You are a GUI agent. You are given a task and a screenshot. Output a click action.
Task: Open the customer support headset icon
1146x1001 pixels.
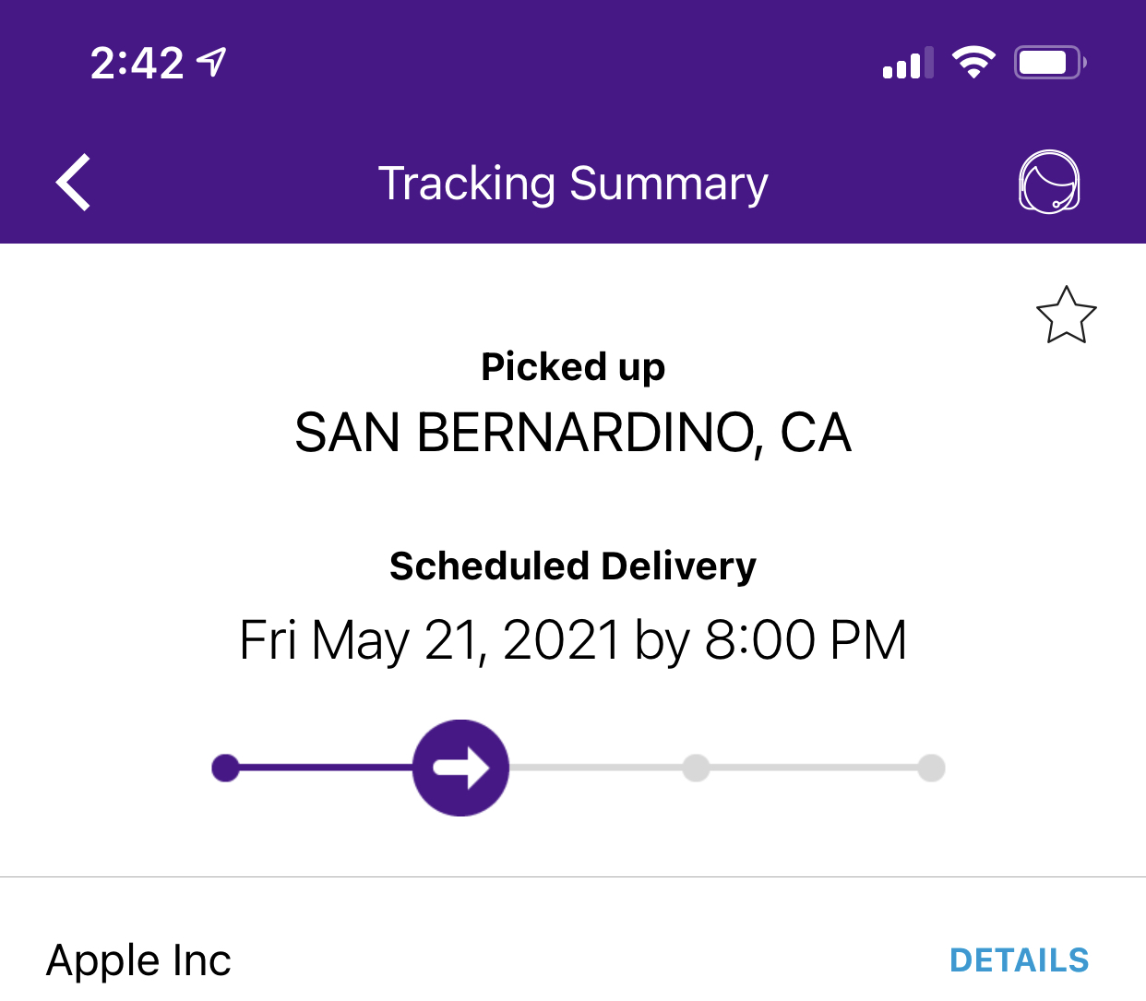(x=1049, y=183)
